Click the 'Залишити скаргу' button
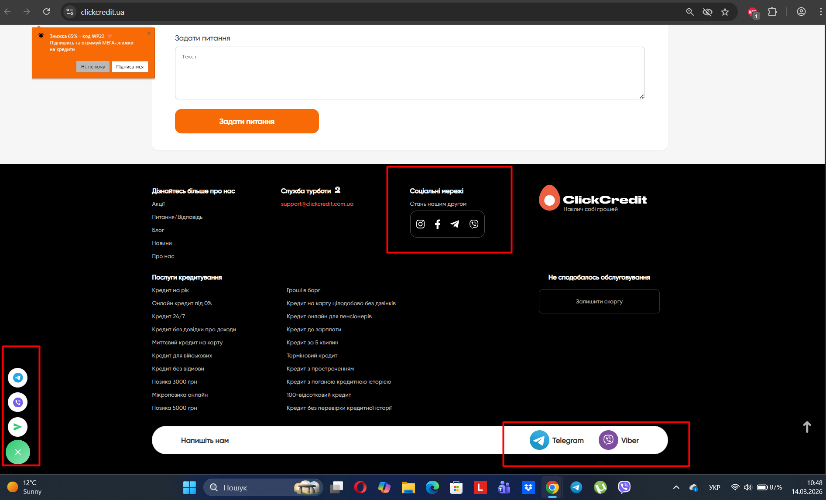 click(599, 301)
